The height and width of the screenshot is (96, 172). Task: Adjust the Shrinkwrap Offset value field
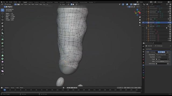pos(162,61)
